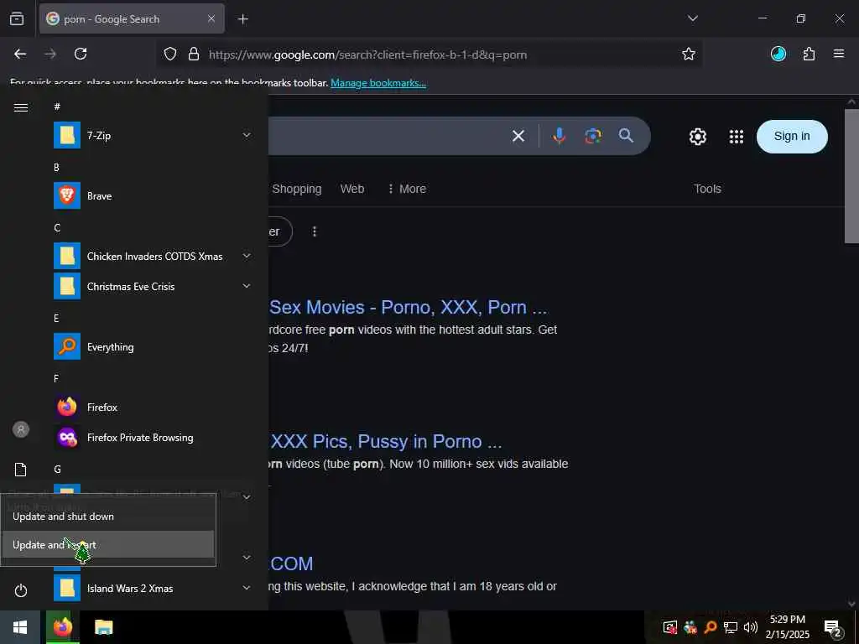The width and height of the screenshot is (859, 644).
Task: Expand the Island Wars 2 Xmas folder
Action: 247,588
